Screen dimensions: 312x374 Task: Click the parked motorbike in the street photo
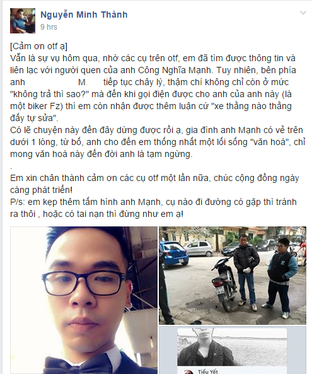pos(224,283)
